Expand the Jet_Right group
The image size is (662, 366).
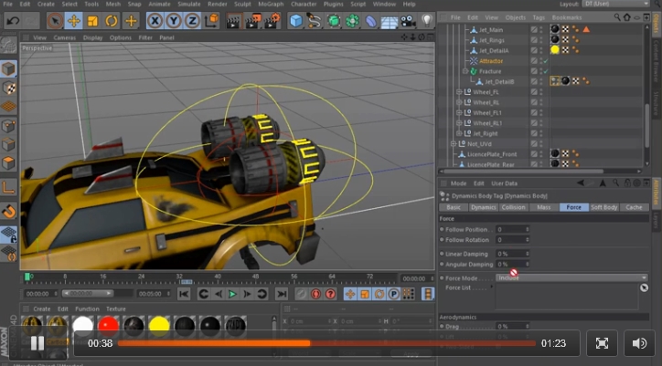tap(459, 133)
